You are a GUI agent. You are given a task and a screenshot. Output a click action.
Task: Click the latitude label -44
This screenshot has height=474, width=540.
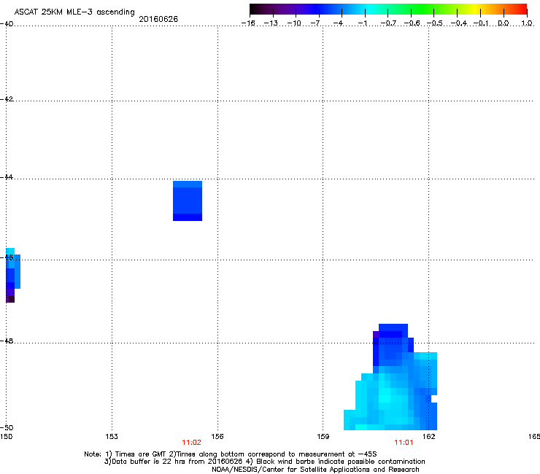point(7,177)
